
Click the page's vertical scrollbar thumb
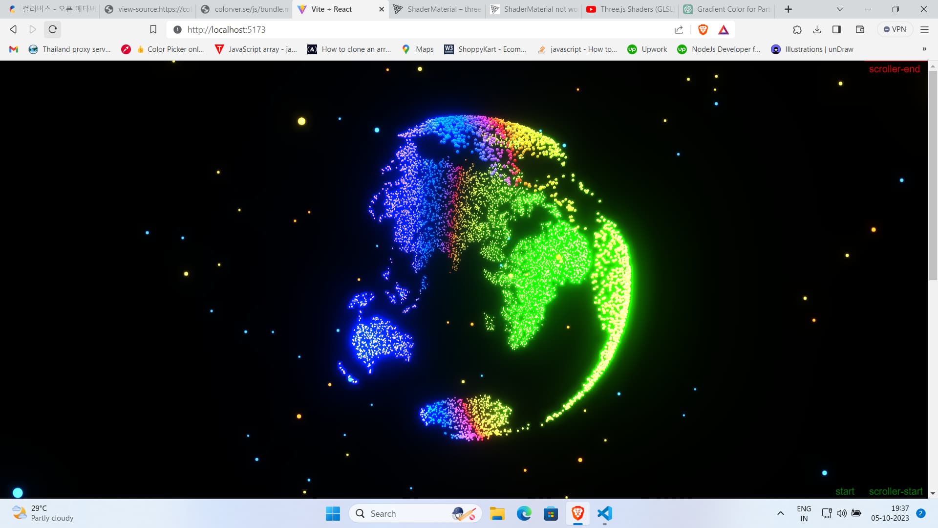click(x=933, y=176)
